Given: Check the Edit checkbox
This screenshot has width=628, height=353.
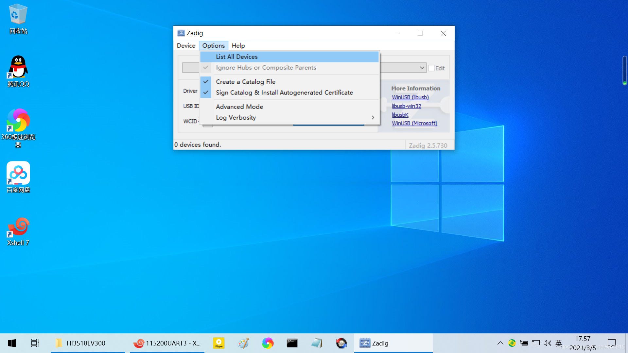Looking at the screenshot, I should [431, 68].
